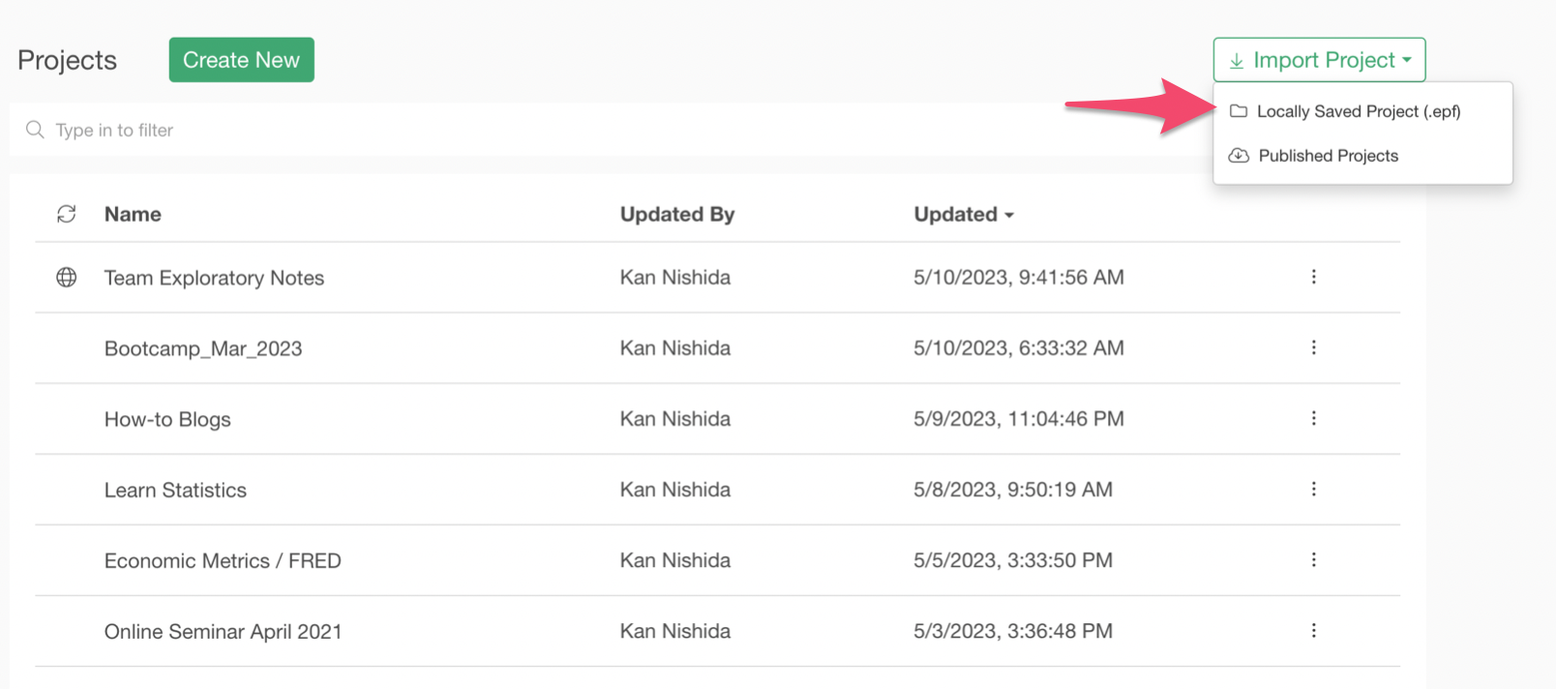Open three-dot menu for Learn Statistics row
Image resolution: width=1556 pixels, height=689 pixels.
click(1313, 489)
